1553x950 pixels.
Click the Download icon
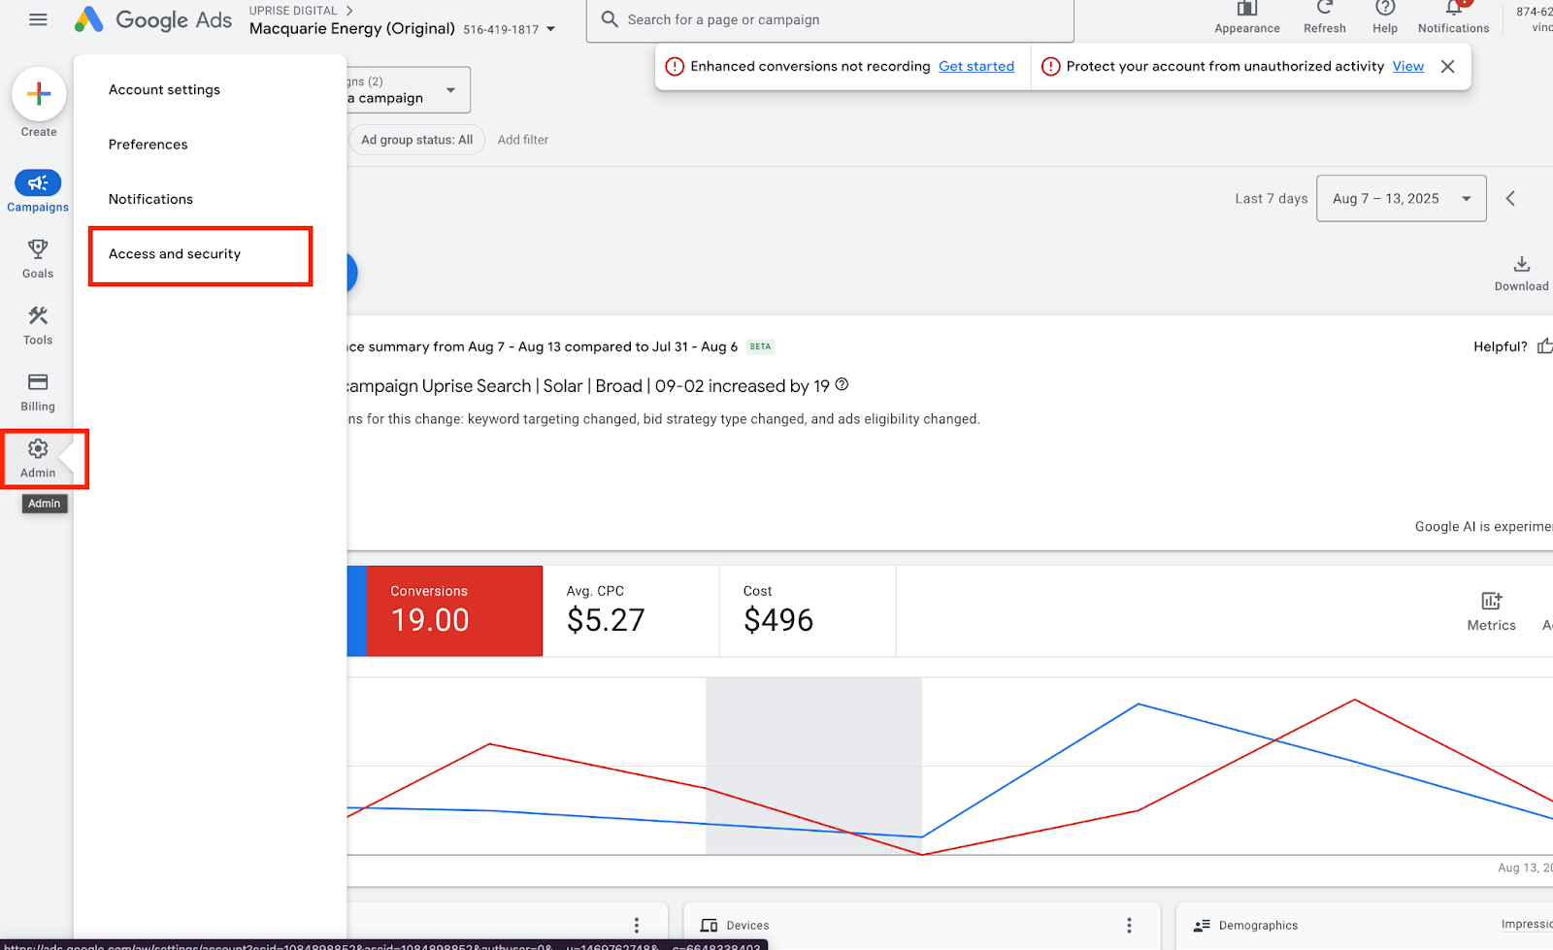click(1522, 264)
